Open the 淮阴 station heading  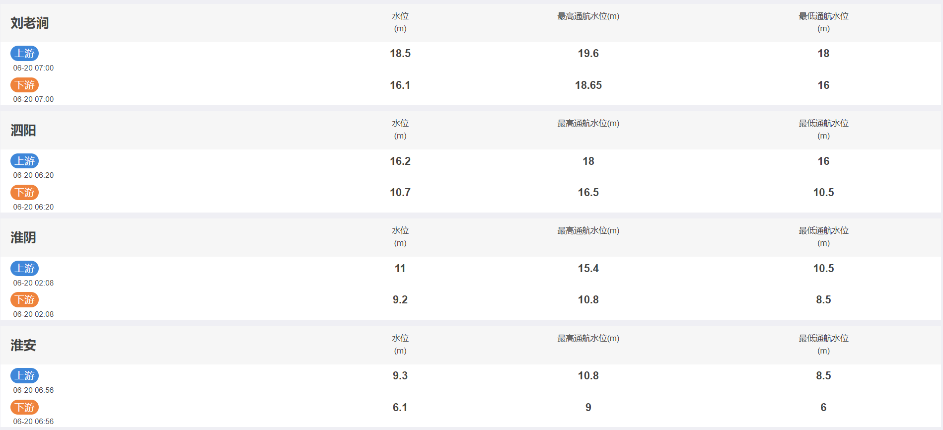[x=23, y=237]
